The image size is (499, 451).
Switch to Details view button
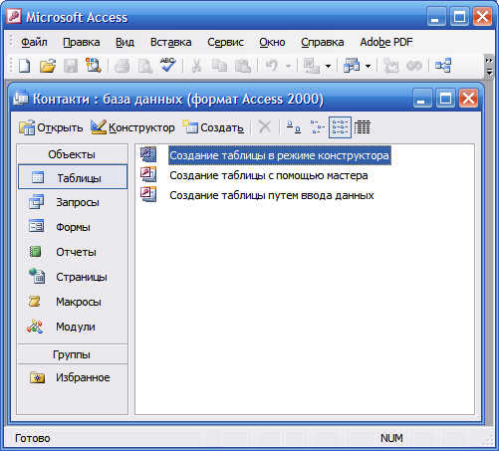[363, 127]
